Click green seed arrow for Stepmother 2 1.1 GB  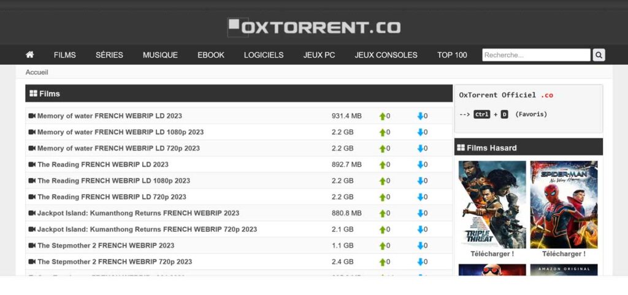(x=383, y=246)
